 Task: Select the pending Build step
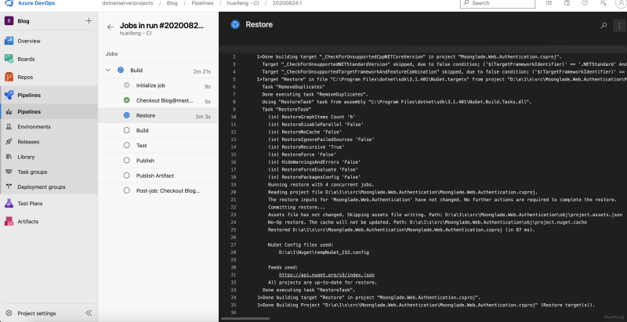click(x=158, y=131)
